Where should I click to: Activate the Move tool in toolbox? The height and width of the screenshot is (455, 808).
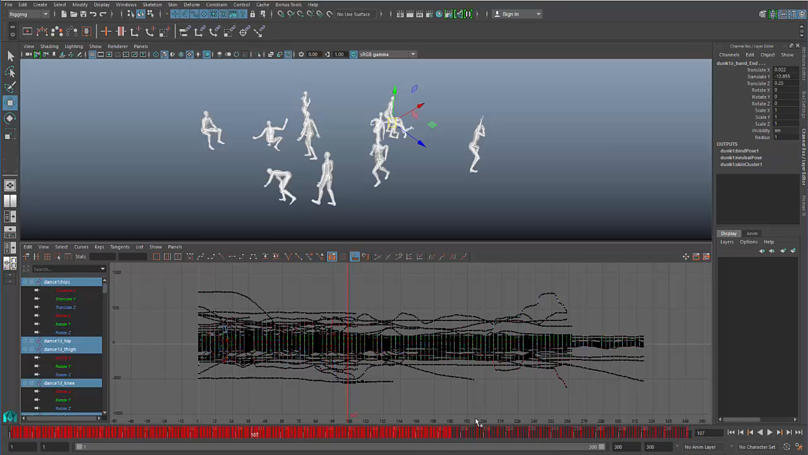coord(10,103)
